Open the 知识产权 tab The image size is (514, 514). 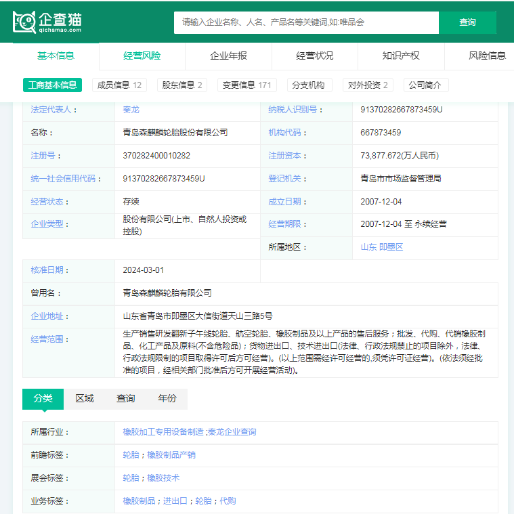(401, 56)
